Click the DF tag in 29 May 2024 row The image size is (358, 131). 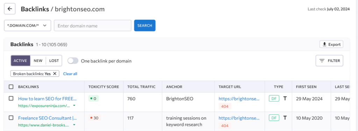pyautogui.click(x=274, y=99)
